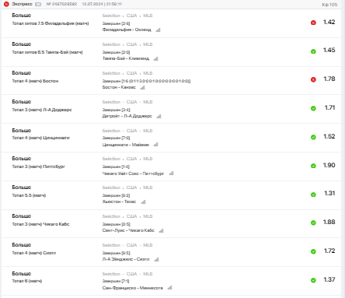Viewport: 345px width, 298px height.
Task: Click the odds value 1.71
Action: point(329,107)
